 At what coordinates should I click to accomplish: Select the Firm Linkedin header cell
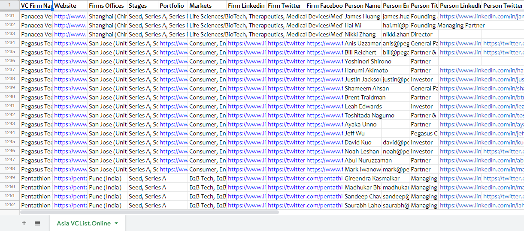(x=246, y=6)
